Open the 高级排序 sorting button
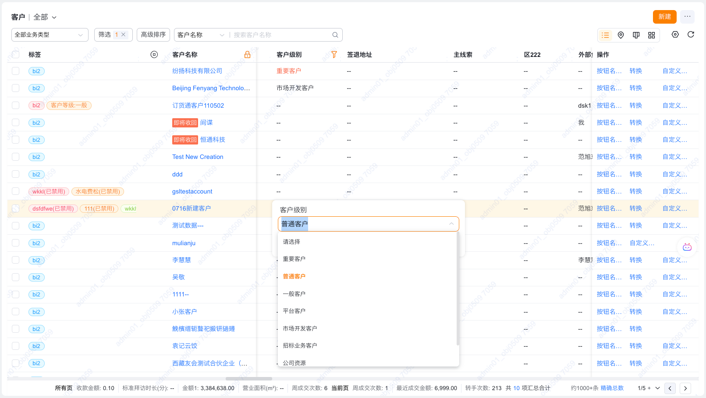This screenshot has height=398, width=706. pos(153,35)
